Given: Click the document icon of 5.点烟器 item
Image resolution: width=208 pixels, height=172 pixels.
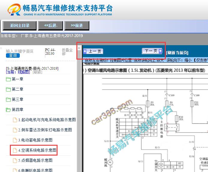Looking at the screenshot, I should (x=15, y=160).
